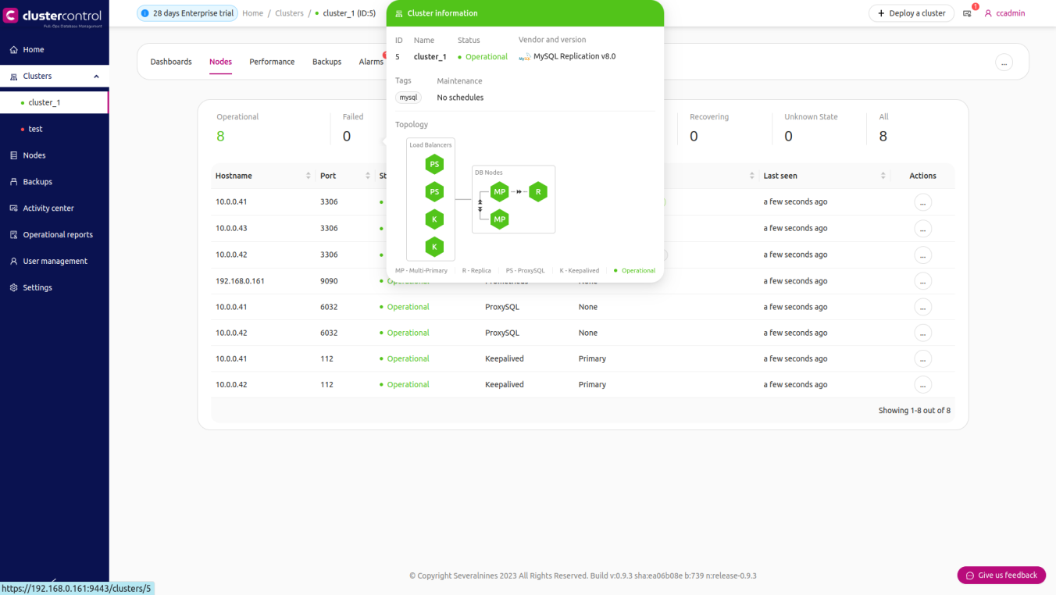Open actions menu for 192.168.0.161 row

(922, 281)
